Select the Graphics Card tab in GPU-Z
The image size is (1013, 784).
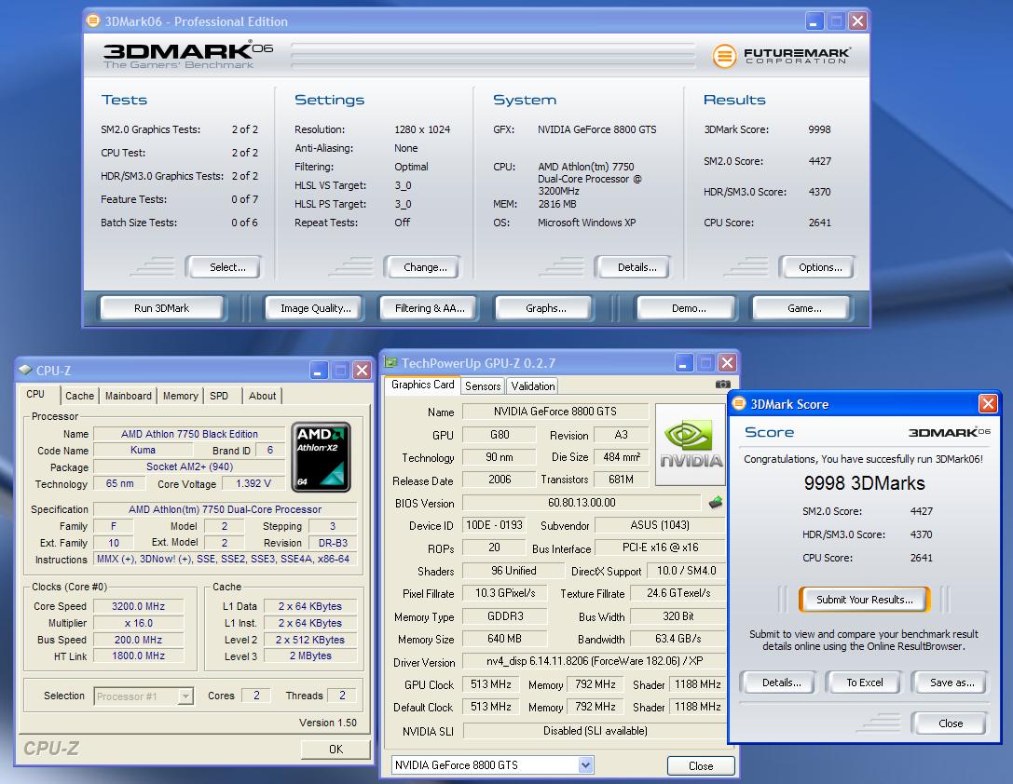click(x=422, y=385)
